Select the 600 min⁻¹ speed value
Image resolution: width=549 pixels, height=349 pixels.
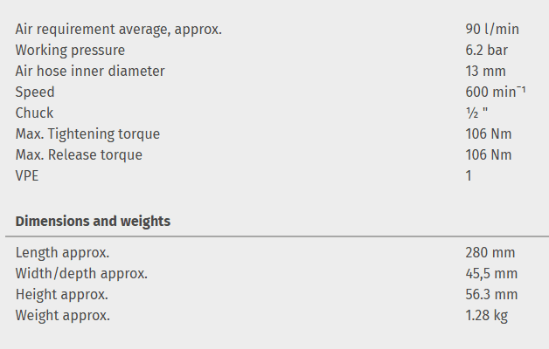[x=496, y=92]
